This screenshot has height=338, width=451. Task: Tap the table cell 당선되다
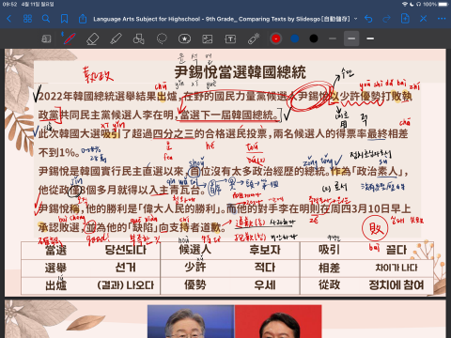(126, 250)
